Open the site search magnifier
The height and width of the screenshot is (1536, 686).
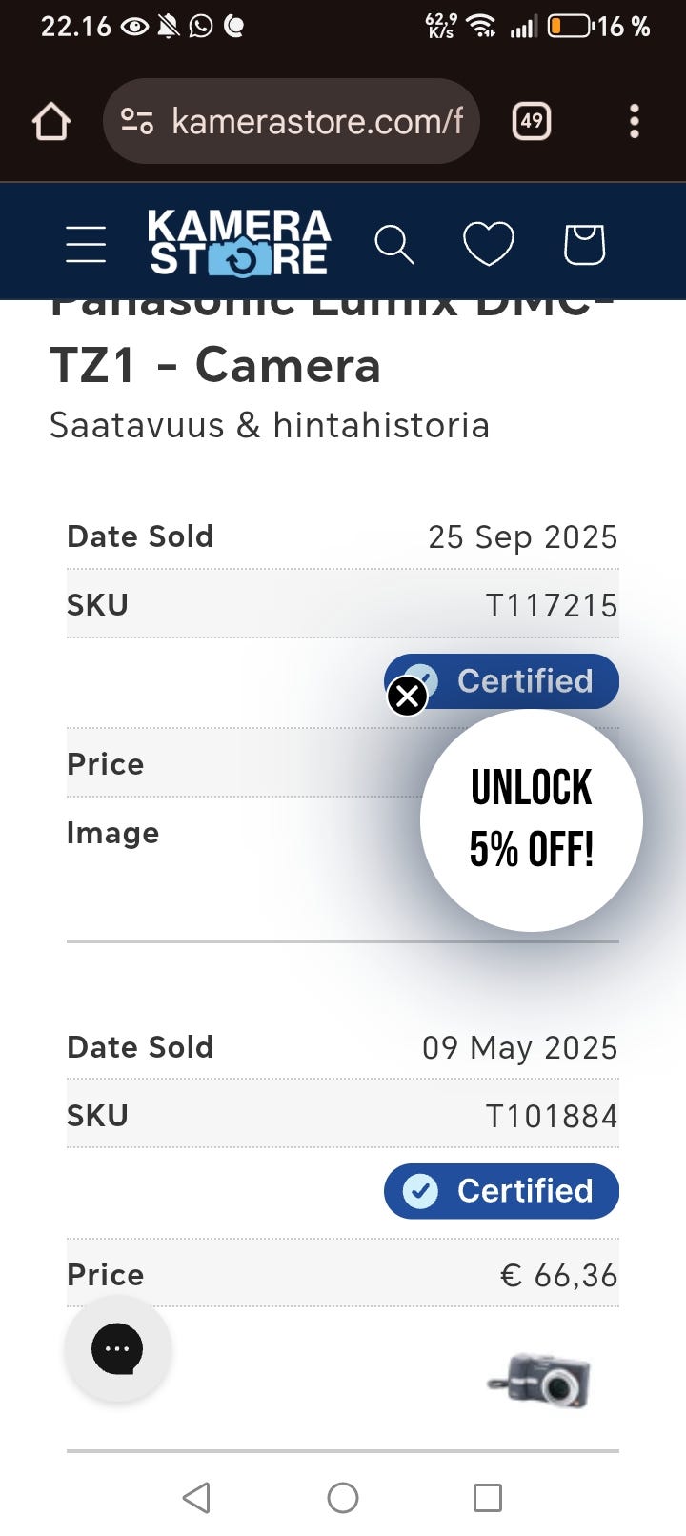pos(393,244)
